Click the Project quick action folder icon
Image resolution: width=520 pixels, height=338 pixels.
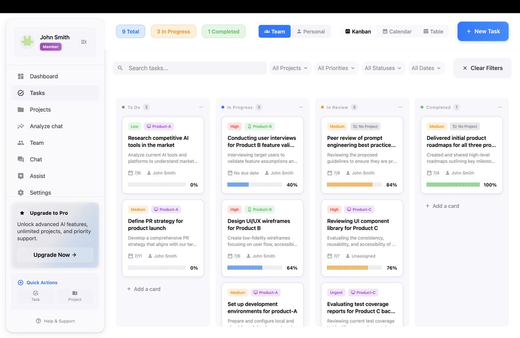[x=75, y=293]
